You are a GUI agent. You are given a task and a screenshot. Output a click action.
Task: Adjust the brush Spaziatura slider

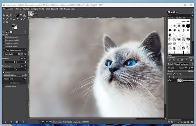(x=180, y=58)
